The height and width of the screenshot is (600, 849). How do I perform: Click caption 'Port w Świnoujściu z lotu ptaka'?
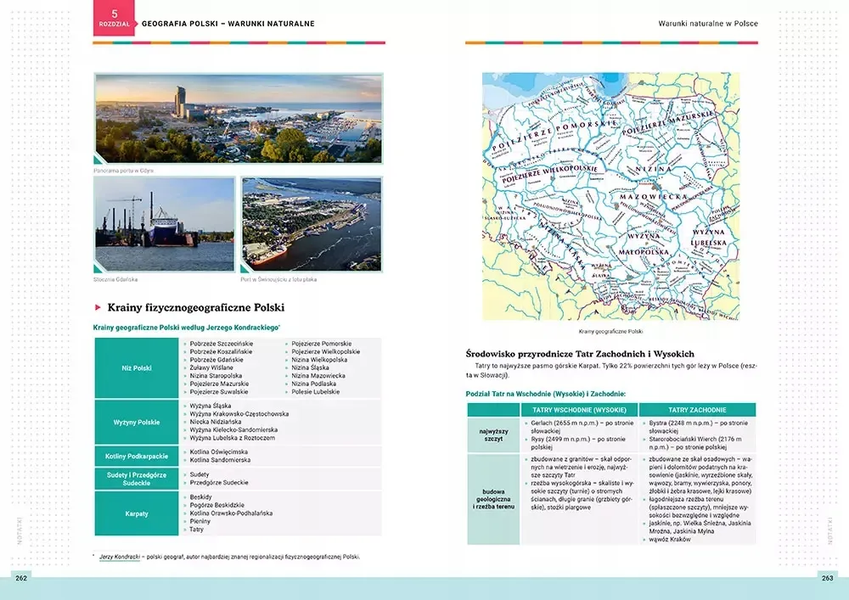coord(278,280)
